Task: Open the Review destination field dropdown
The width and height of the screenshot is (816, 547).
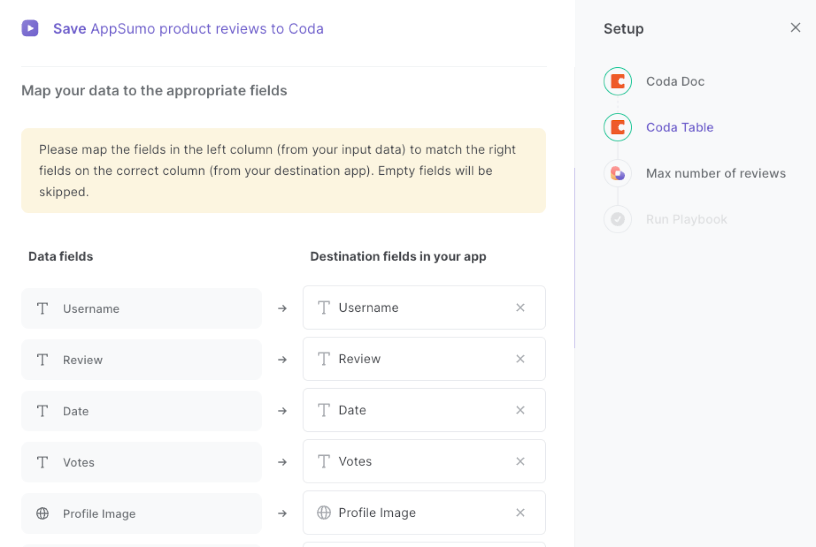Action: (x=424, y=359)
